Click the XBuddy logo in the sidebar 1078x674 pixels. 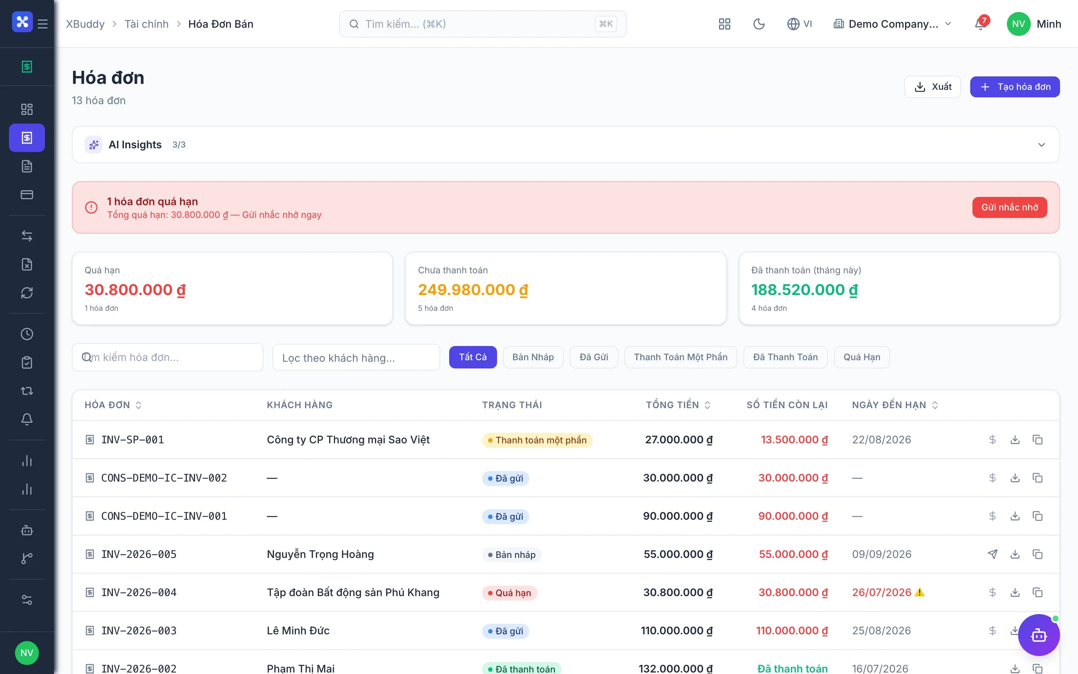click(x=22, y=22)
